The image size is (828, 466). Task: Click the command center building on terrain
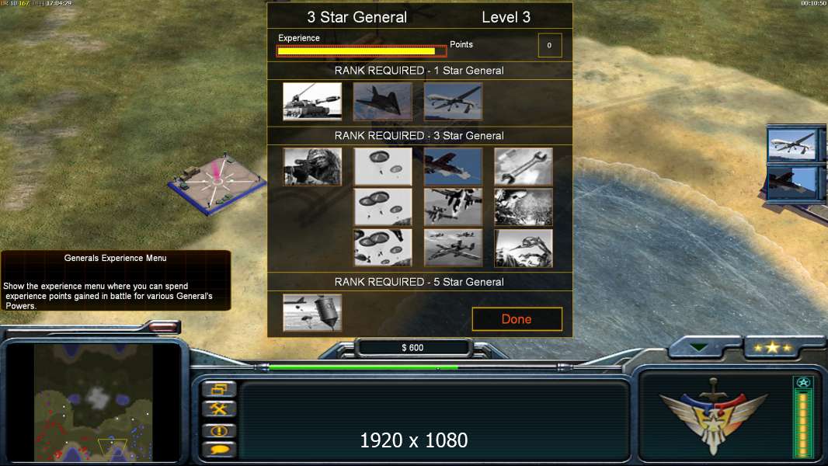click(x=217, y=185)
